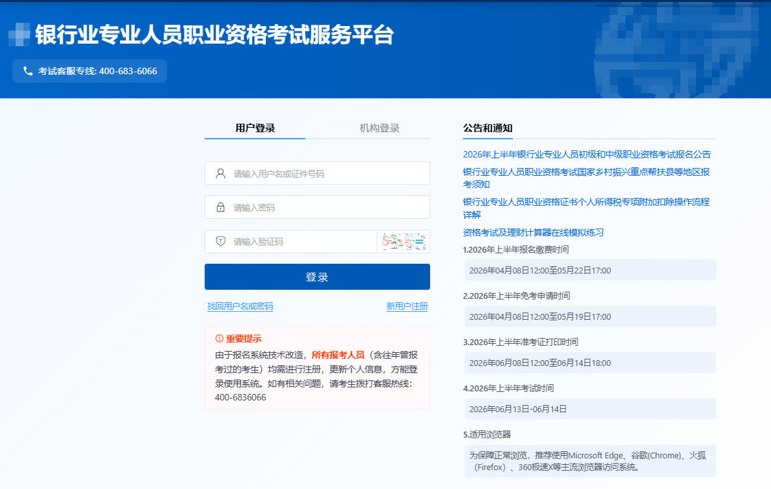Click the lock icon in password field
This screenshot has width=771, height=489.
point(220,208)
